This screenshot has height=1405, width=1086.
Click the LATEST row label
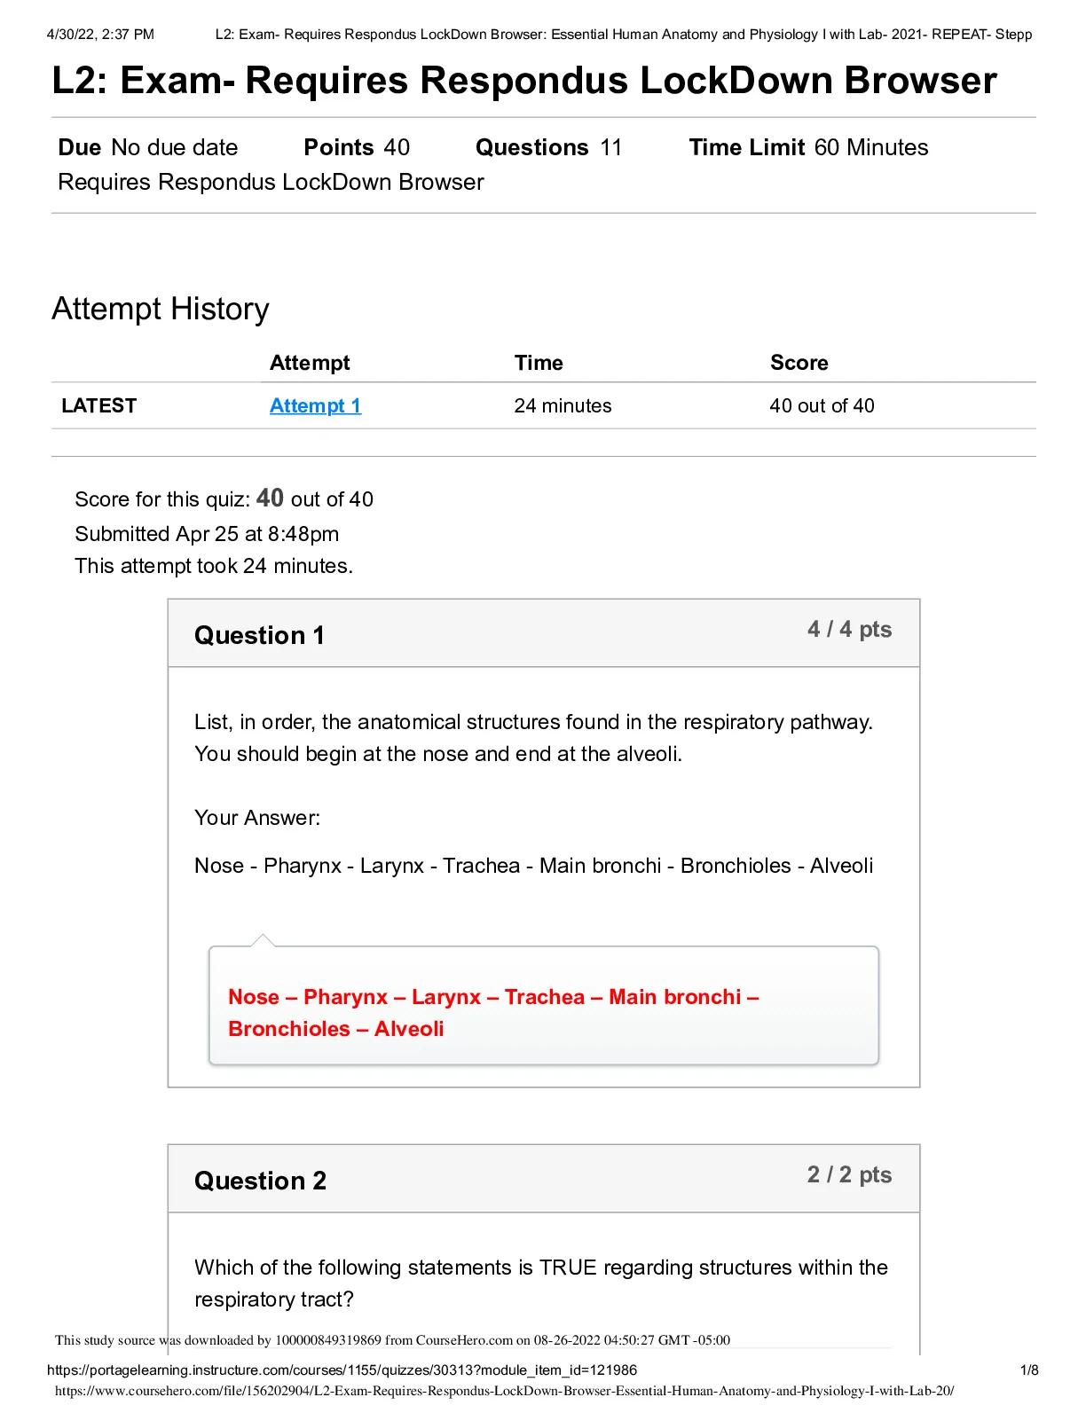[x=99, y=405]
